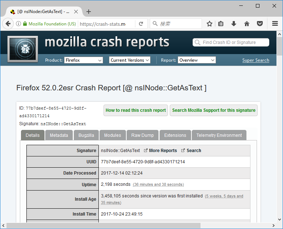Open site information icon in address bar
283x229 pixels.
click(18, 24)
